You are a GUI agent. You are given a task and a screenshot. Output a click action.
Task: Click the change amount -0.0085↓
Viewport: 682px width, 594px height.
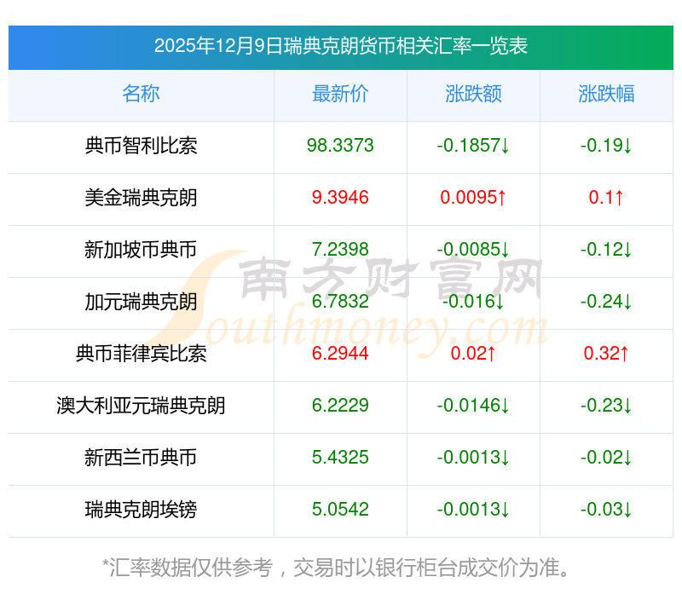(473, 250)
